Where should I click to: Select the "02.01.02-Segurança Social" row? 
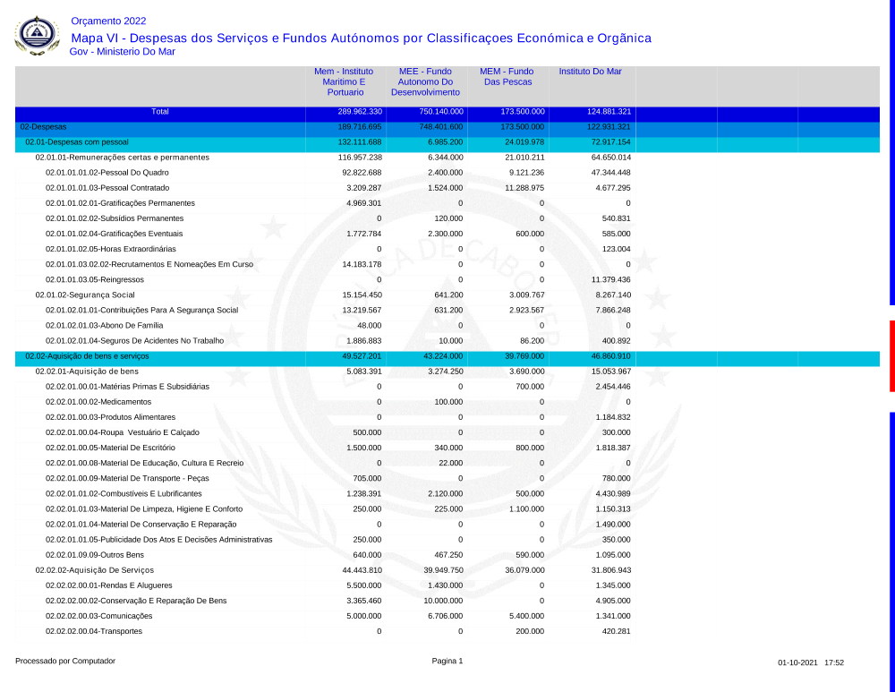tap(85, 295)
